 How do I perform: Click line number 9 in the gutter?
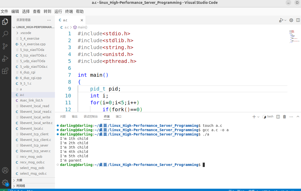(x=70, y=89)
